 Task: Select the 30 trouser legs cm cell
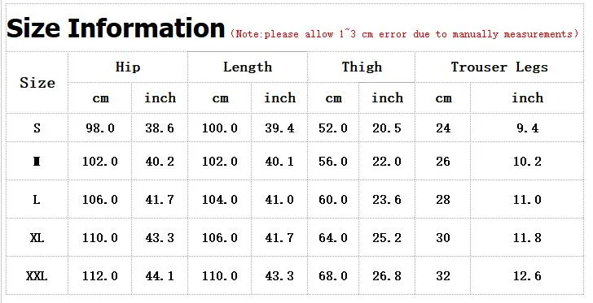coord(443,238)
